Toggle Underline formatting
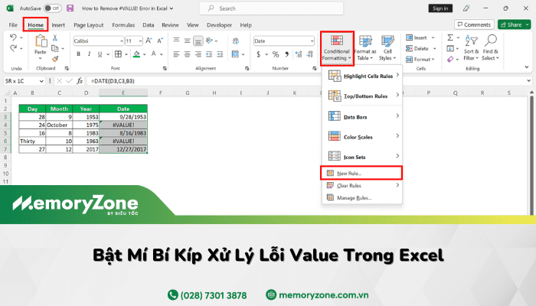 click(100, 54)
